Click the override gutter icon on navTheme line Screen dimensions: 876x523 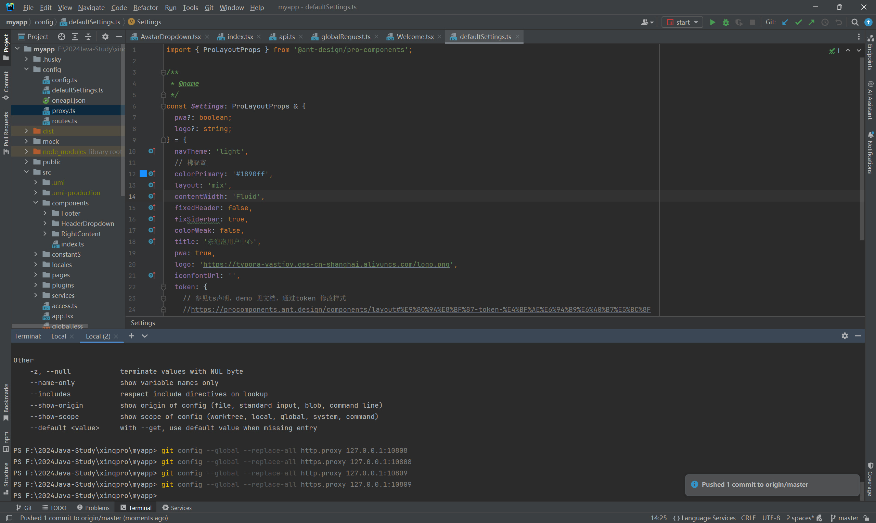tap(152, 151)
